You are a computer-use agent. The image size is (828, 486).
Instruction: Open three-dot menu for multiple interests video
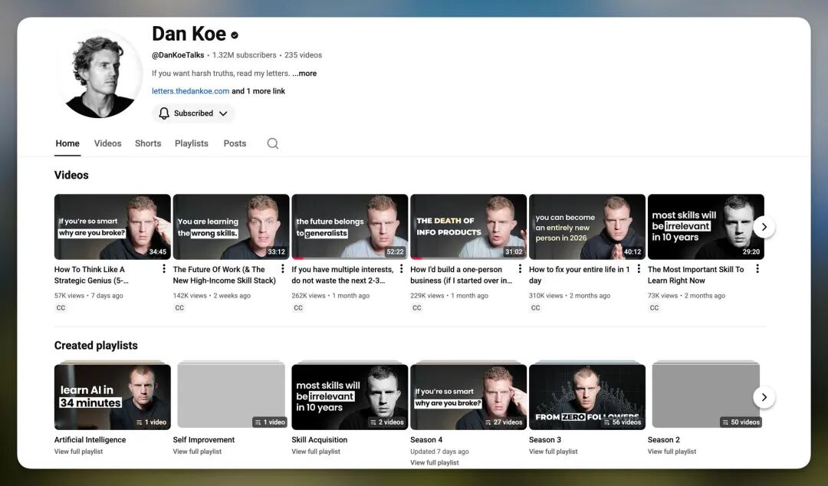click(401, 269)
